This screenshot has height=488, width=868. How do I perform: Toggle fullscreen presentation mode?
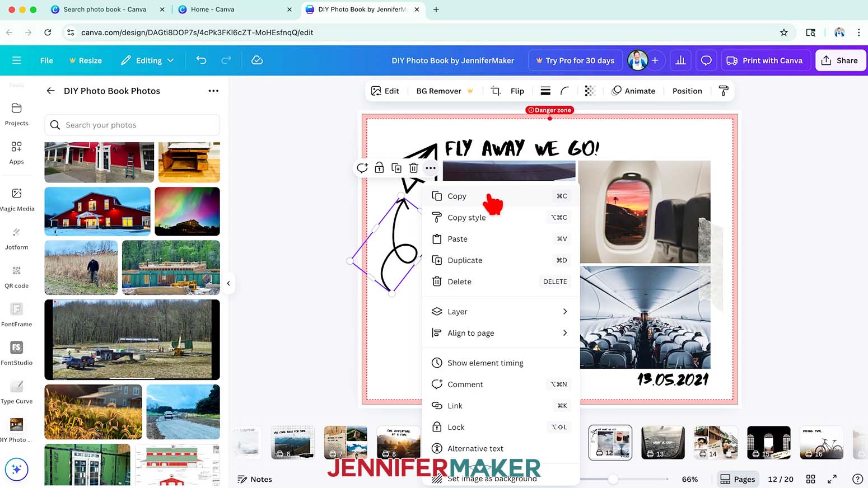point(832,479)
